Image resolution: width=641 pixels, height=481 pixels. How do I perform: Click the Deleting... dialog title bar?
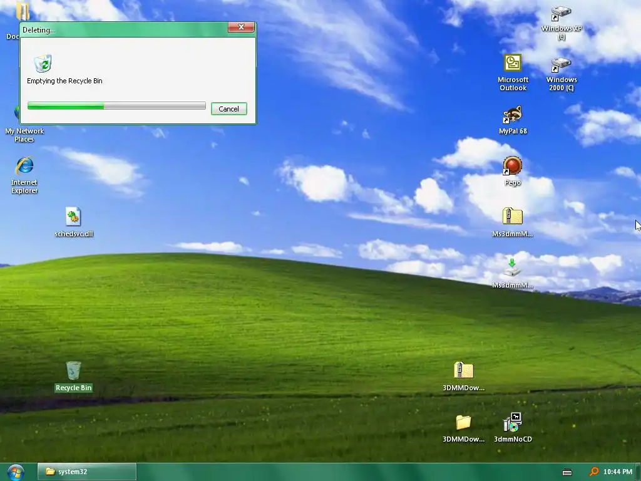124,30
